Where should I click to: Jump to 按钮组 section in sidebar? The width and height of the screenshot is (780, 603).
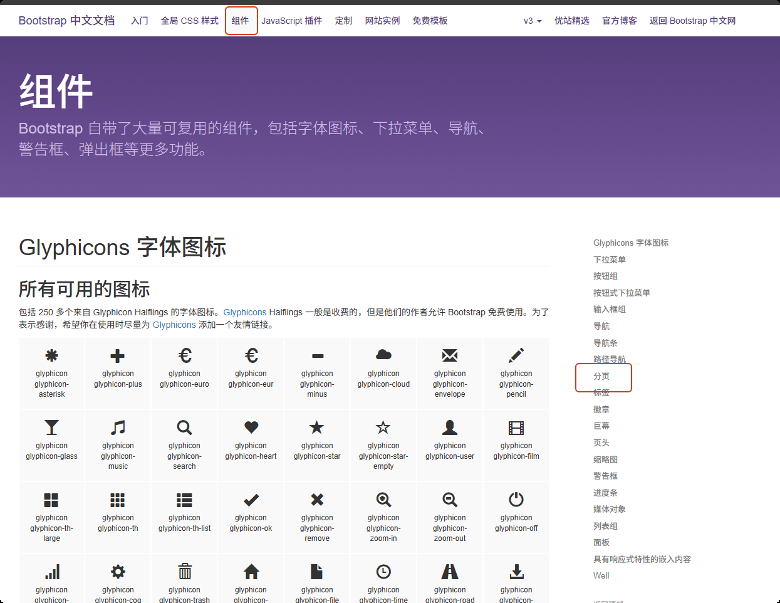coord(606,276)
